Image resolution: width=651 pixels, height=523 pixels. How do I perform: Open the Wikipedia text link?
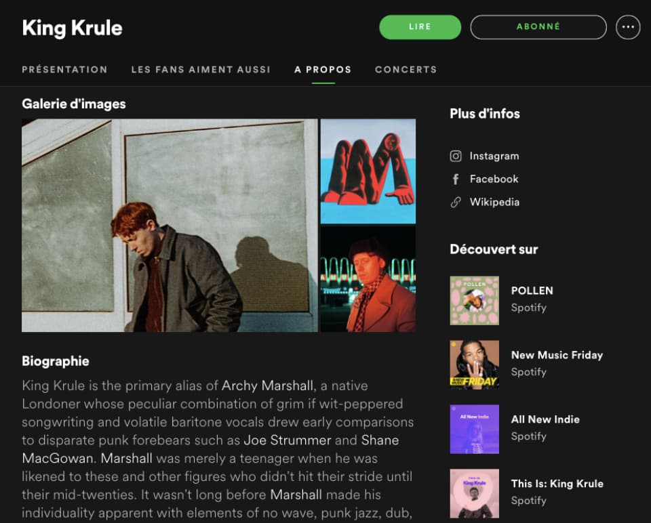494,203
